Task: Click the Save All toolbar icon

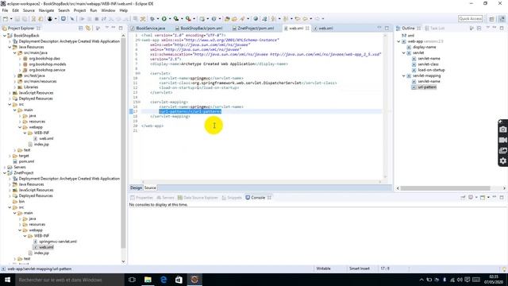Action: coord(25,19)
